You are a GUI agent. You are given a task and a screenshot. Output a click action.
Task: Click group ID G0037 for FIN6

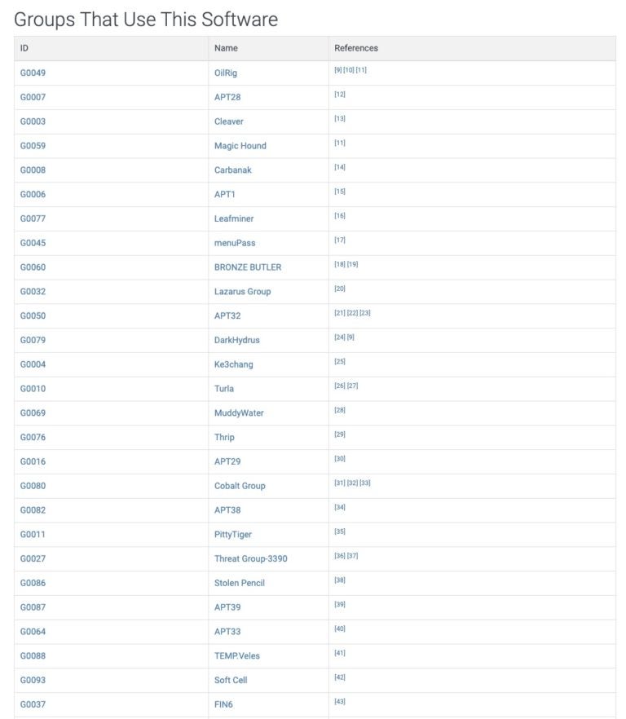click(x=33, y=704)
